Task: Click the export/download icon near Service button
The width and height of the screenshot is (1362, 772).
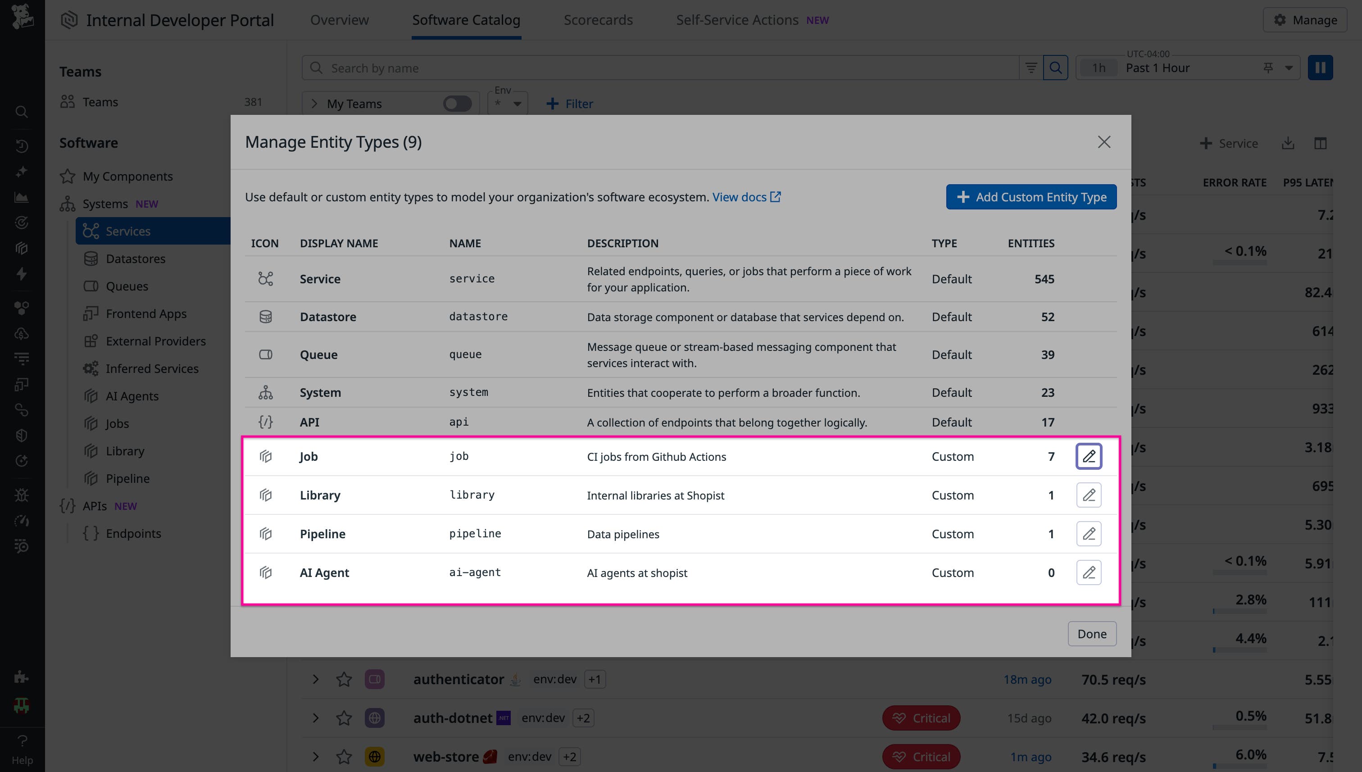Action: click(x=1287, y=143)
